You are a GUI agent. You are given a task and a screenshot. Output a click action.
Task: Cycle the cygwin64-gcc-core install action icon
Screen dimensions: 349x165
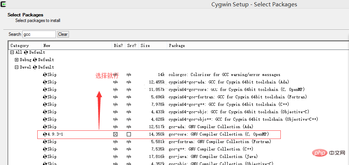(x=45, y=90)
